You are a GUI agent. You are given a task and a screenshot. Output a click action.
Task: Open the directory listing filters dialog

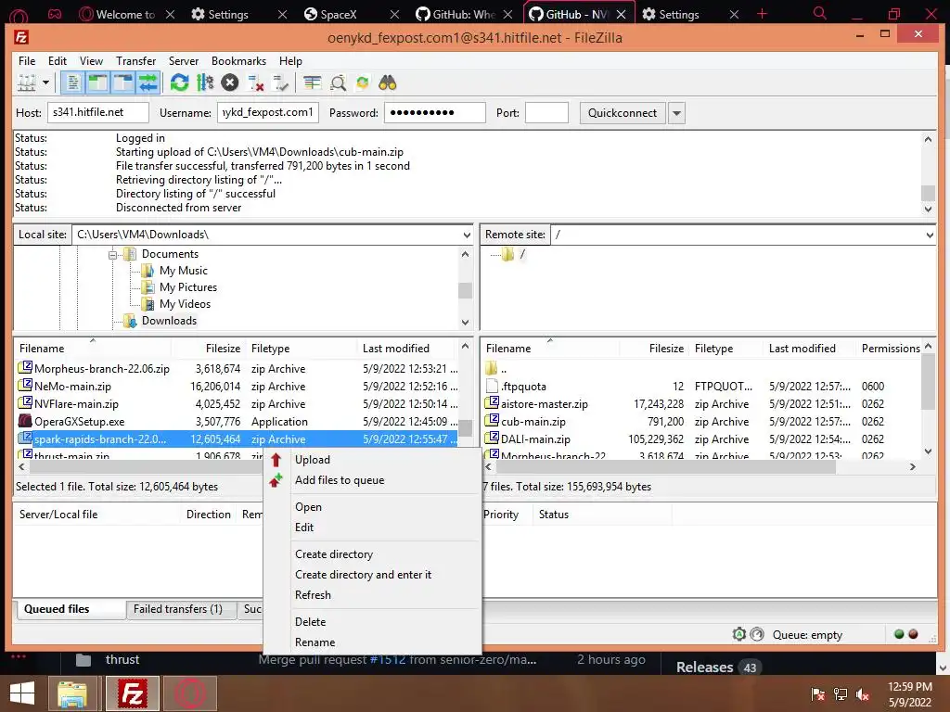coord(313,83)
